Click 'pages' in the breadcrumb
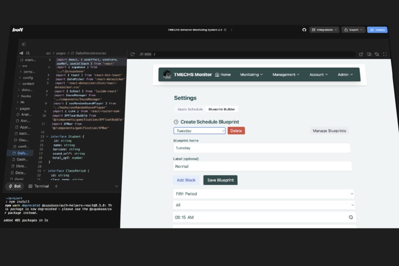399x266 pixels. 61,53
